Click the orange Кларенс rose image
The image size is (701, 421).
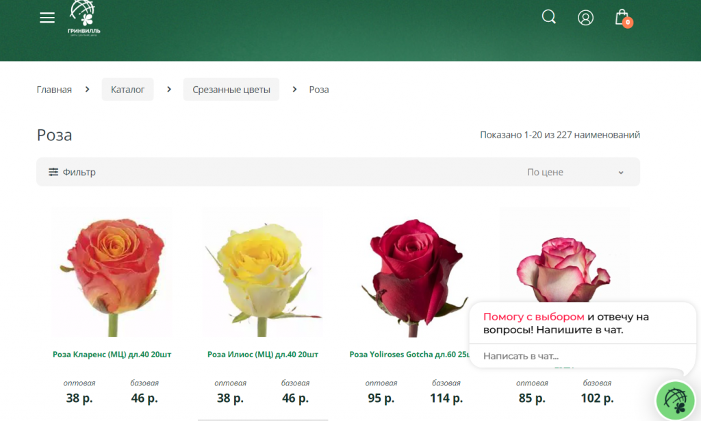coord(112,272)
